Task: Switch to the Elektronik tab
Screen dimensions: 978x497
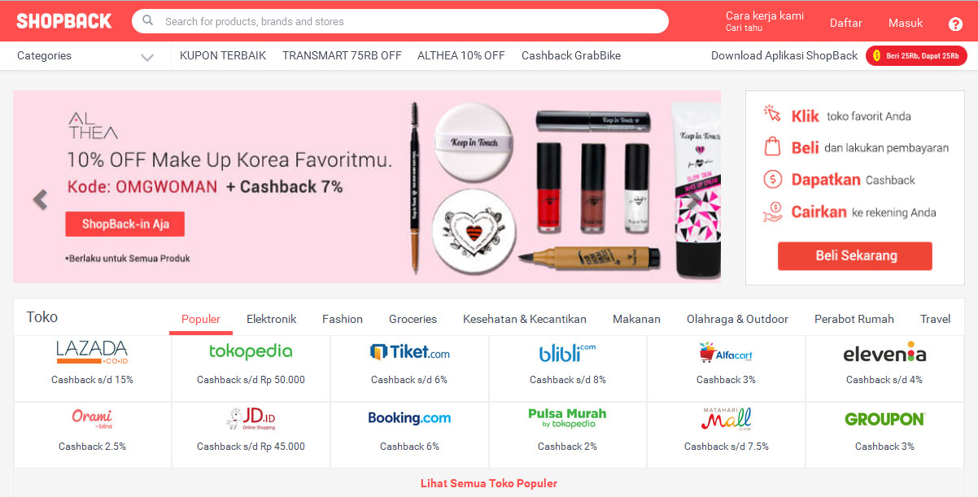Action: point(271,319)
